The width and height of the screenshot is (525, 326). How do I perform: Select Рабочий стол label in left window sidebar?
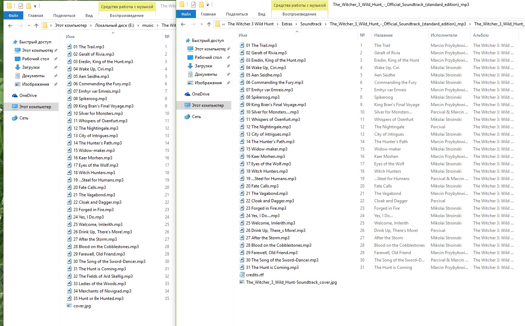36,59
